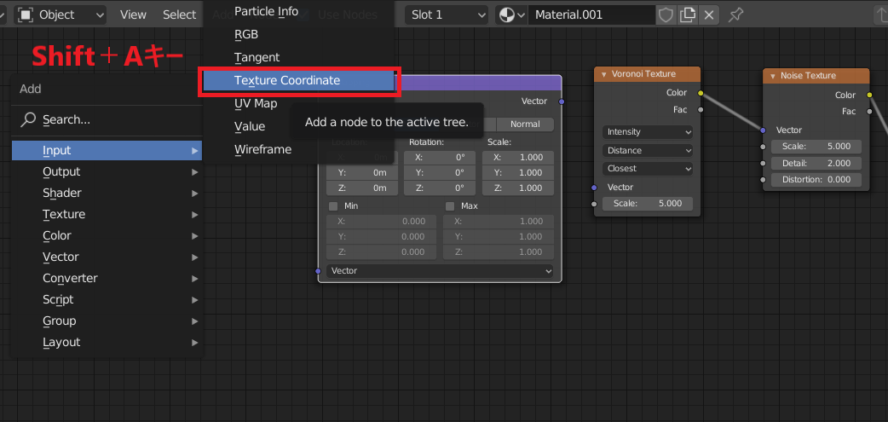
Task: Choose RGB from Input submenu
Action: (298, 35)
